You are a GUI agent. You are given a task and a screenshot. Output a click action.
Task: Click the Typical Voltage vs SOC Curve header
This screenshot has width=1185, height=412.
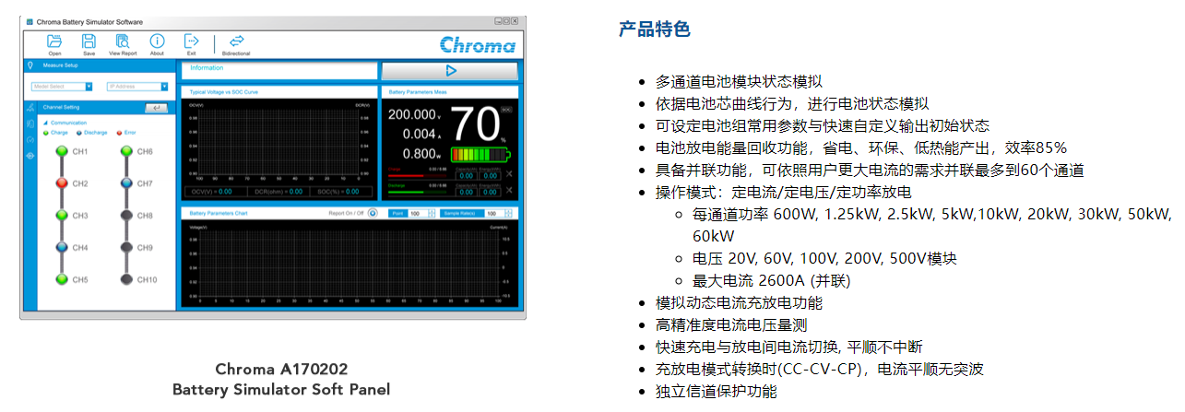pyautogui.click(x=279, y=92)
